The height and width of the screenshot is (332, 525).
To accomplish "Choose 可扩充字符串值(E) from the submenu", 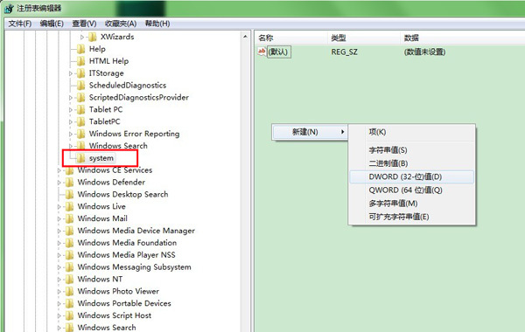I will coord(412,217).
